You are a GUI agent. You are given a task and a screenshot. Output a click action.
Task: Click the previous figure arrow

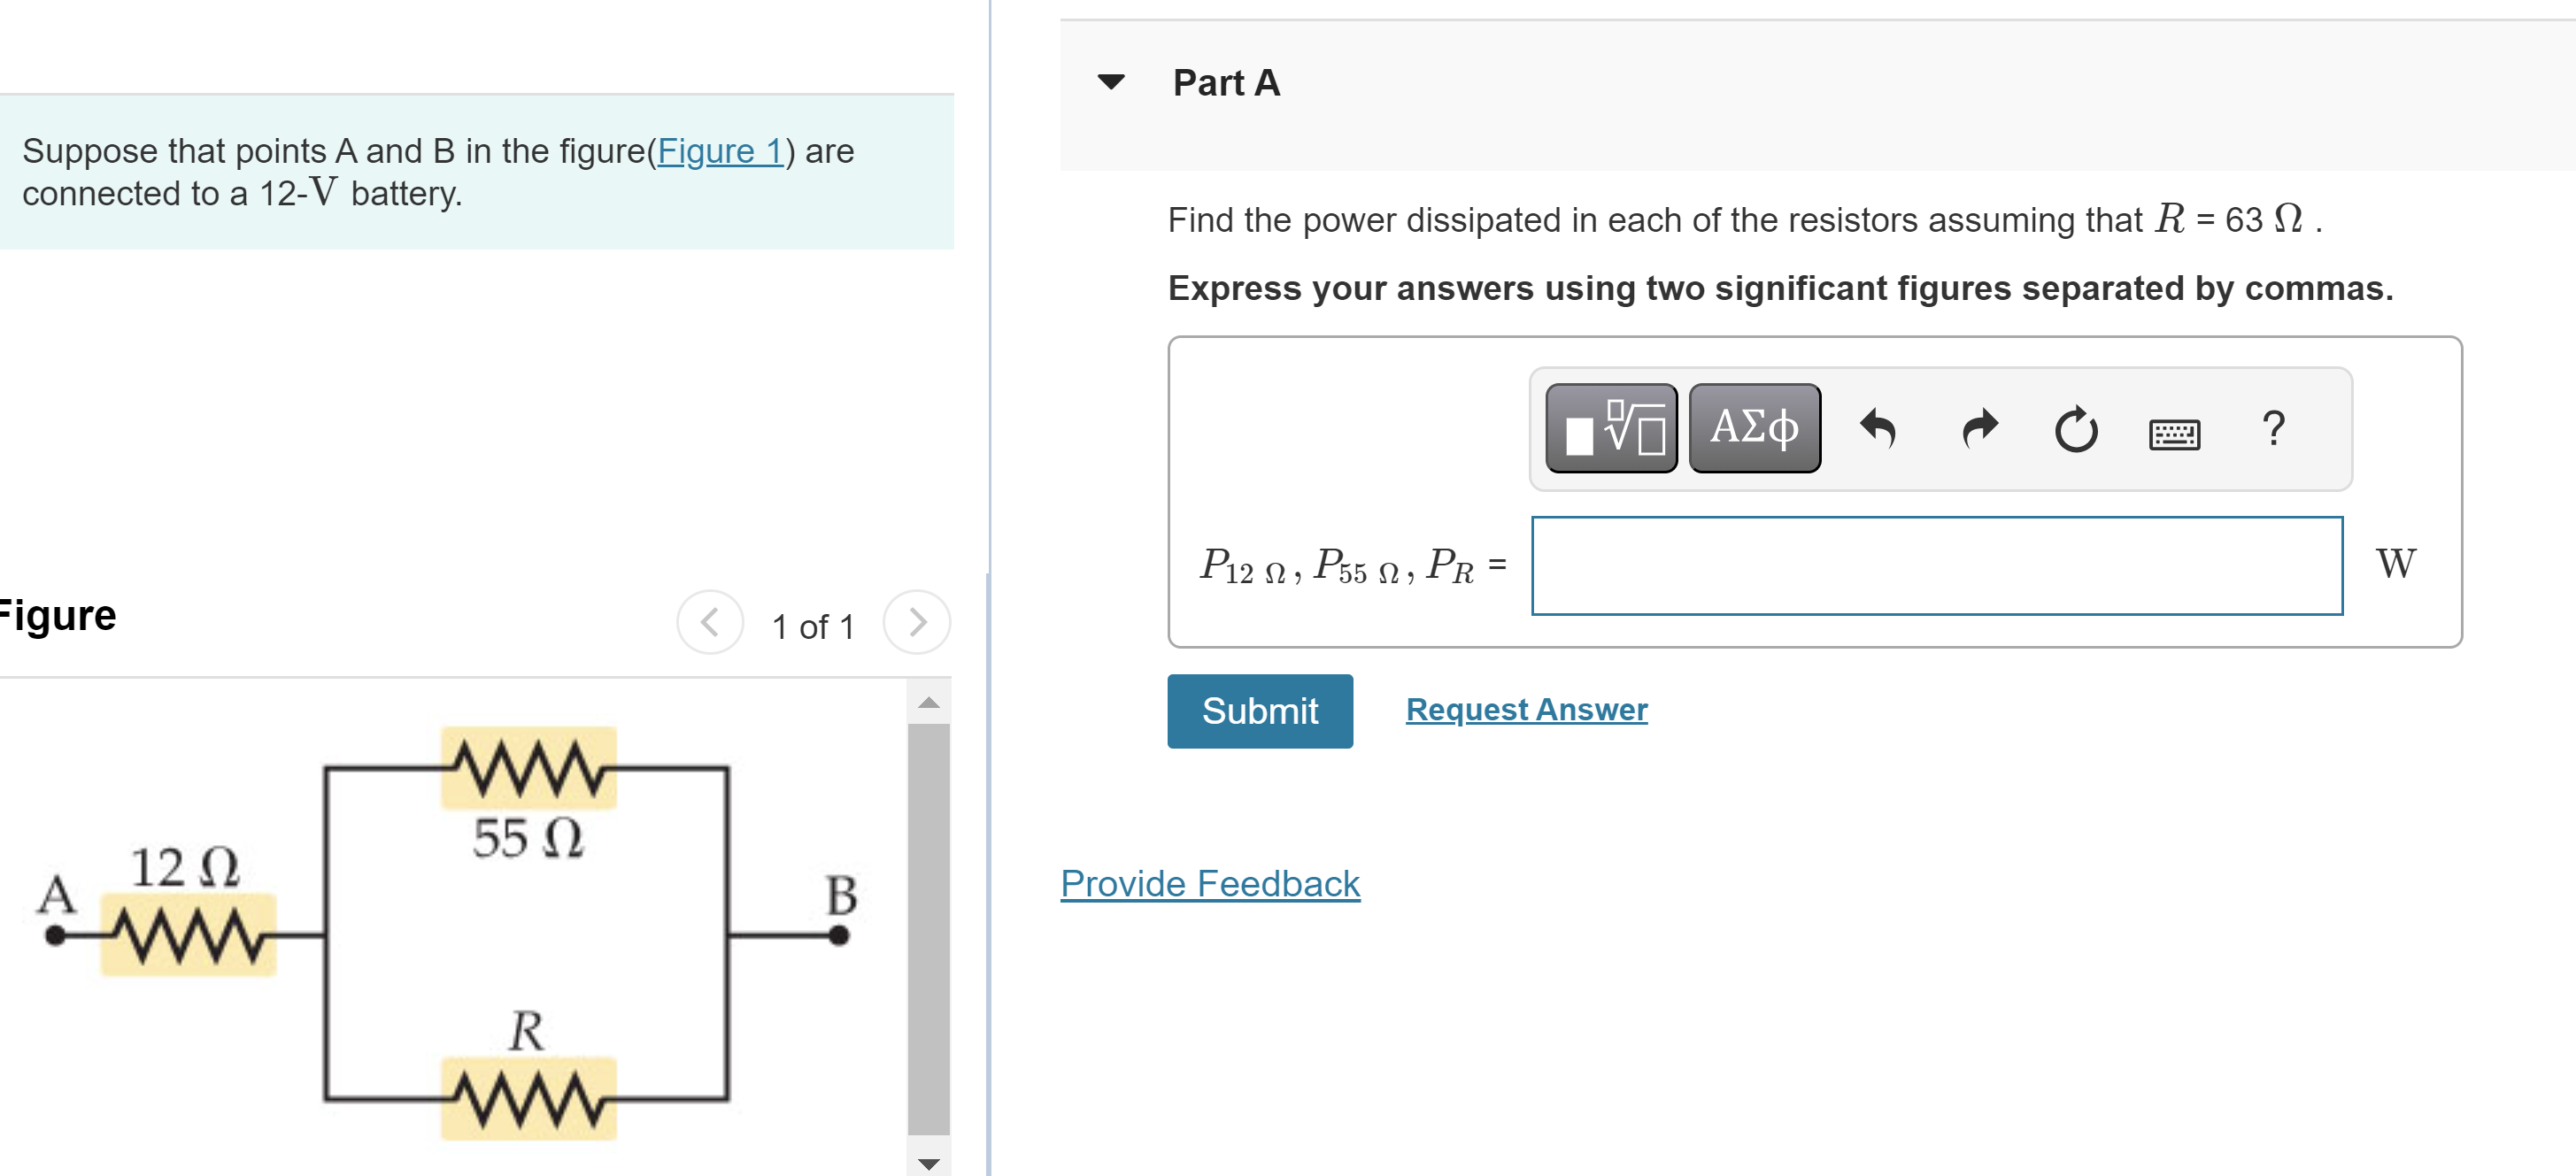click(x=709, y=622)
